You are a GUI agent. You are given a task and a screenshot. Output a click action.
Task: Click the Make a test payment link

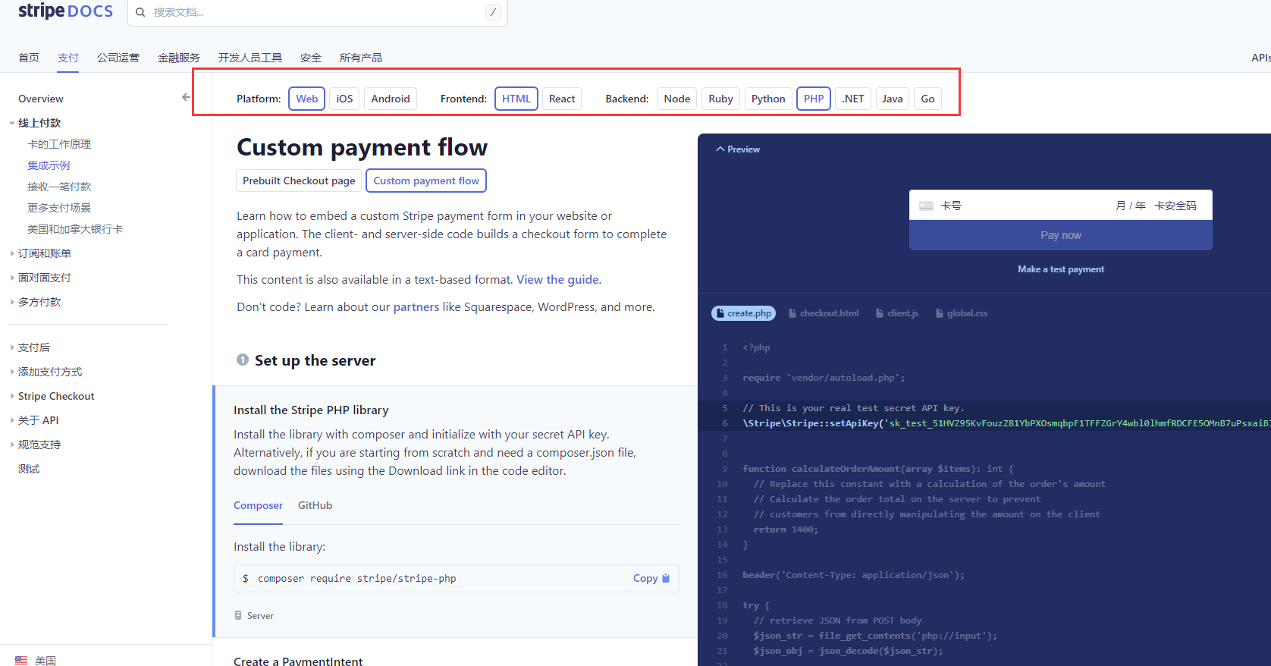pos(1061,269)
